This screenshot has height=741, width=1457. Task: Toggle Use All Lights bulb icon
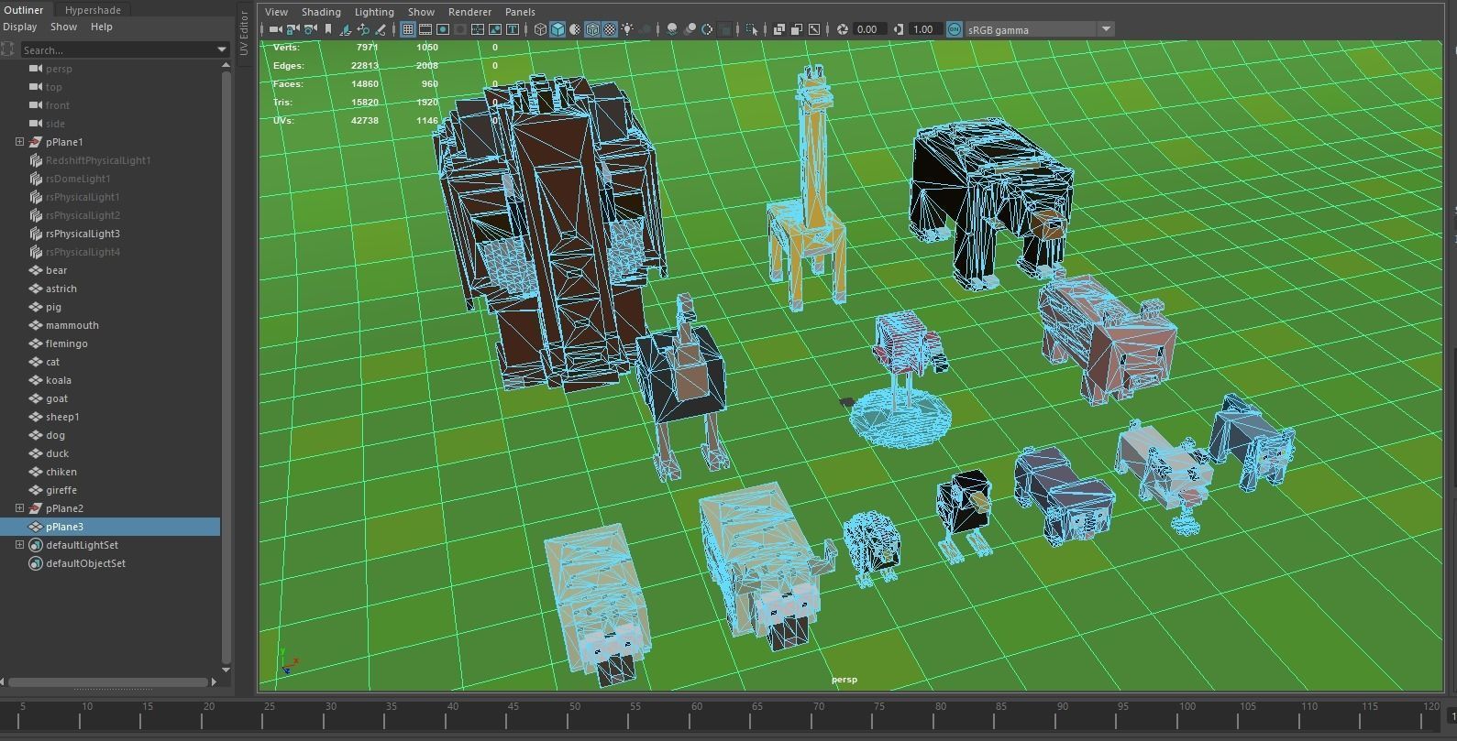click(627, 29)
